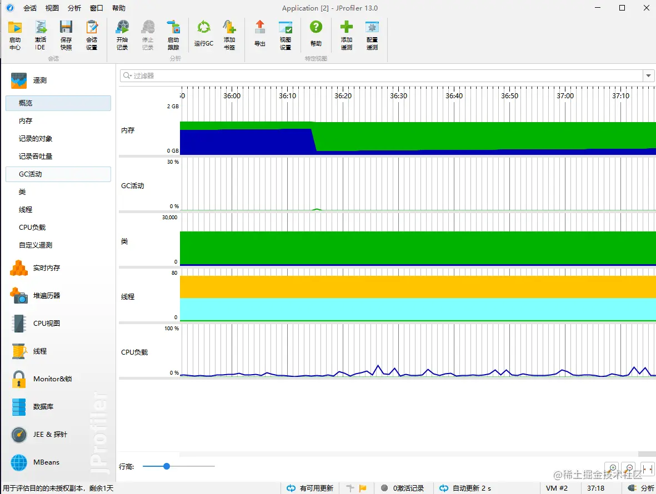The height and width of the screenshot is (494, 656).
Task: Add a bookmark (添加书签)
Action: tap(229, 36)
